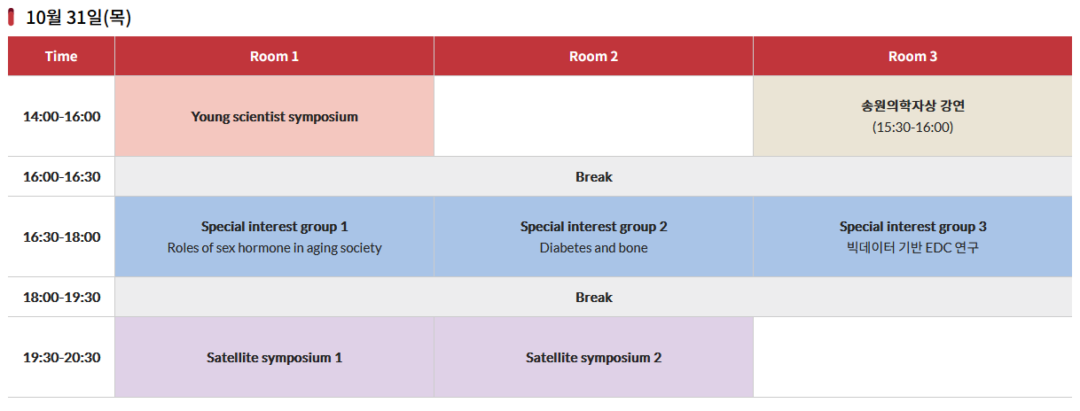Click the 19:30-20:30 time cell

point(61,357)
